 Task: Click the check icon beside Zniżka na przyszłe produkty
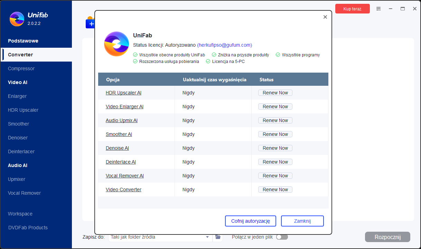[214, 55]
